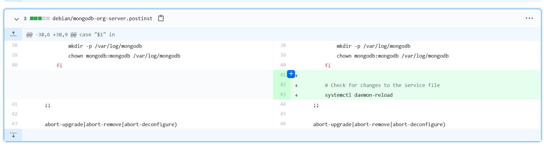544x146 pixels.
Task: Add a comment on line 41
Action: pos(291,74)
